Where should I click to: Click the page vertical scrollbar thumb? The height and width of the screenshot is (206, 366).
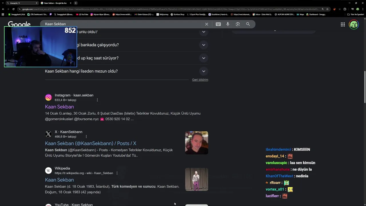pos(365,87)
